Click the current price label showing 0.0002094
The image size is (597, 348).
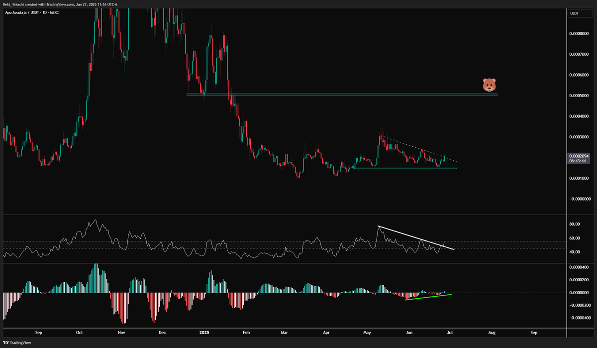(x=580, y=156)
